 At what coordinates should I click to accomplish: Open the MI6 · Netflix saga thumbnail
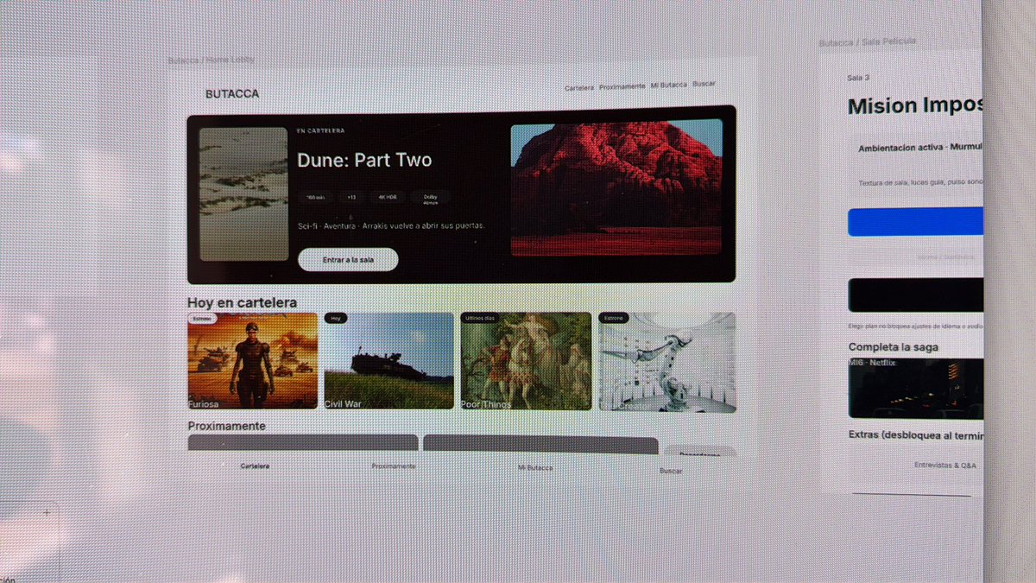pos(915,389)
